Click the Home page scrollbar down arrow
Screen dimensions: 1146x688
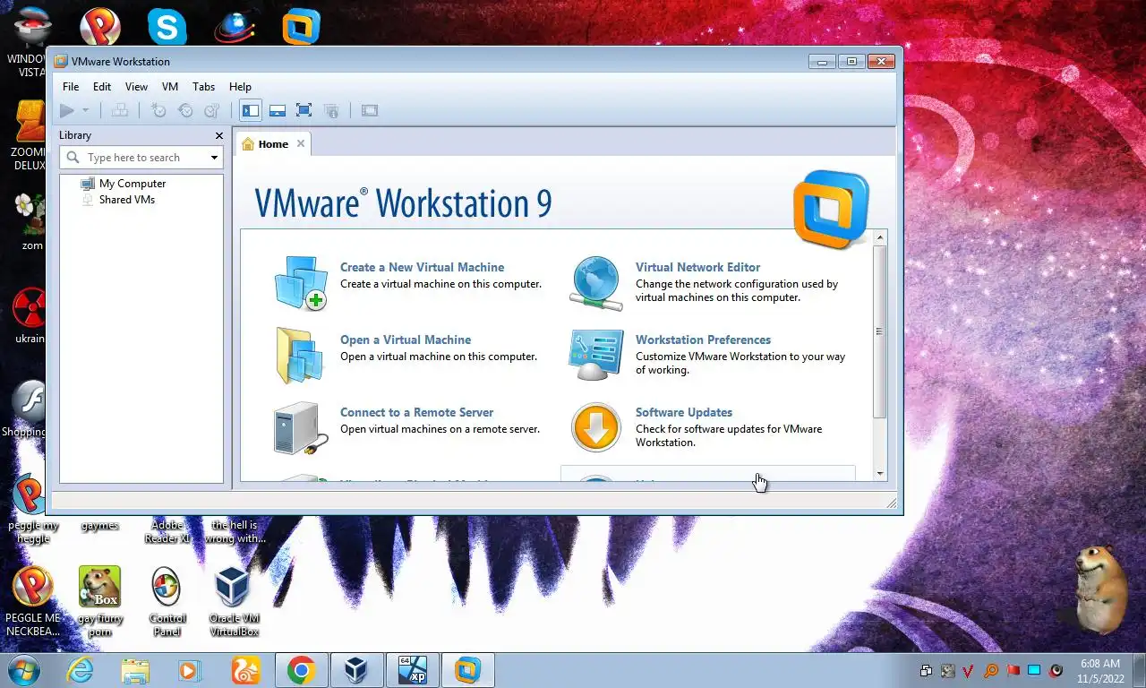click(880, 473)
